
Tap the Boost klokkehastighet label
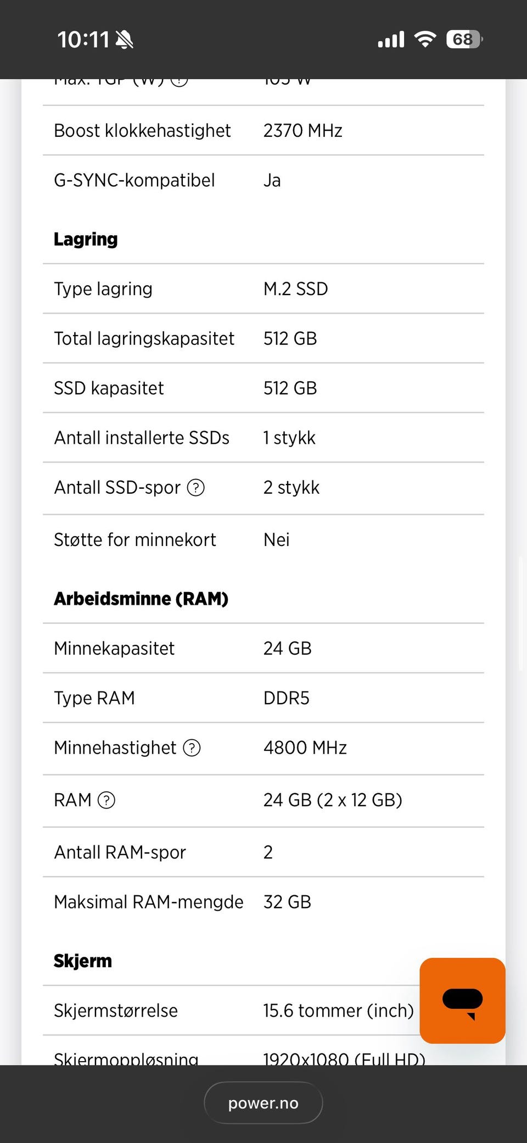click(142, 131)
